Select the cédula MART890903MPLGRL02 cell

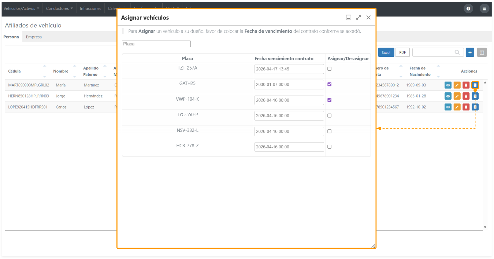coord(29,85)
